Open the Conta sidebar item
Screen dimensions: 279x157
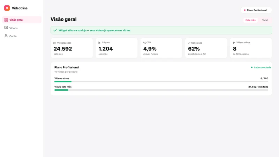pyautogui.click(x=22, y=36)
